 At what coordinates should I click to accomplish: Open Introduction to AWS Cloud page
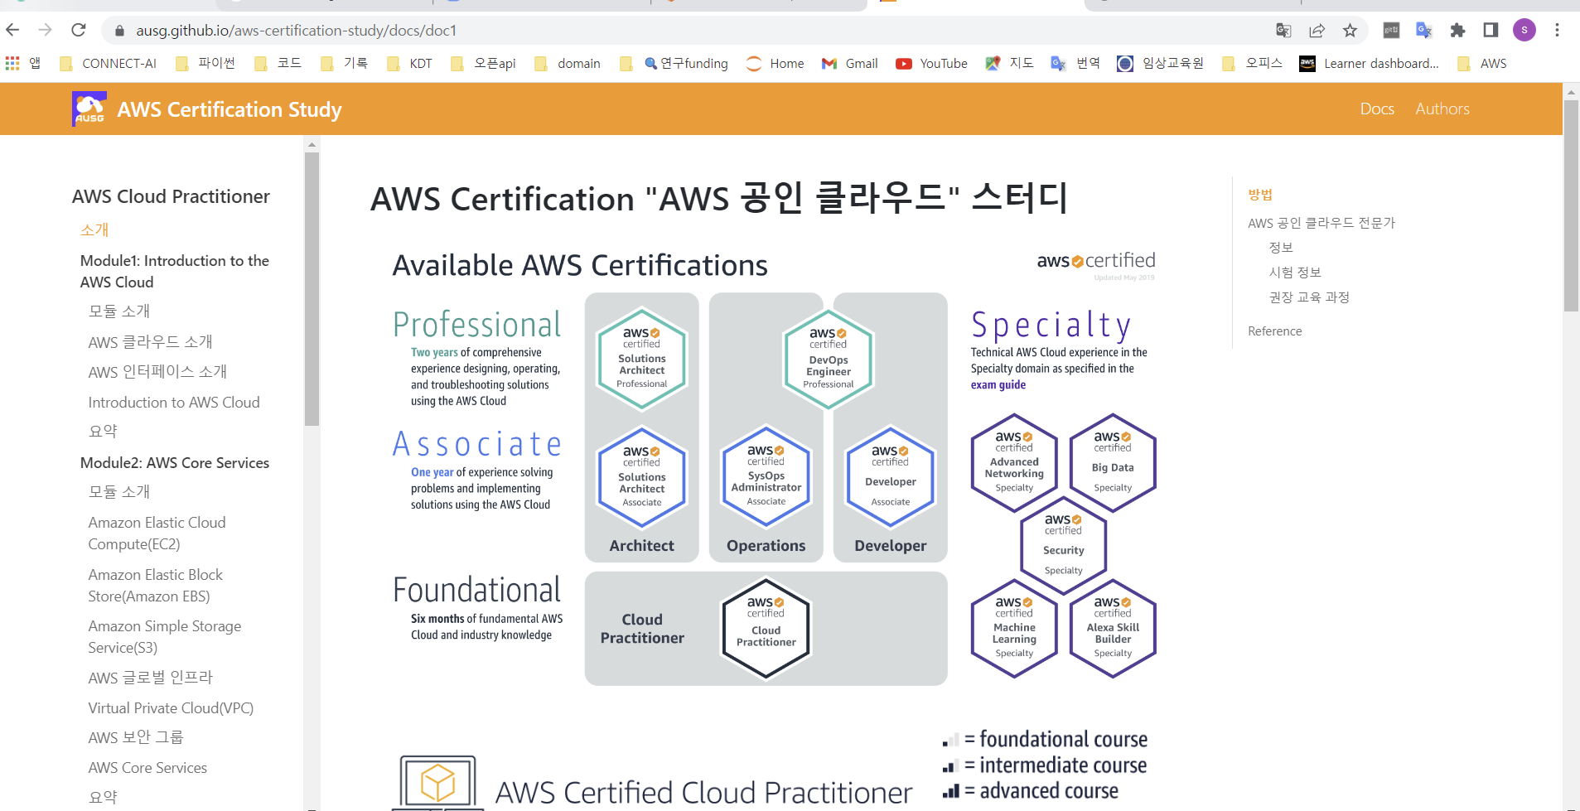click(x=174, y=402)
